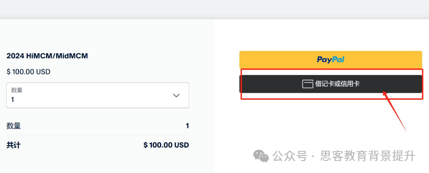Click the WeChat logo in the watermark
This screenshot has height=173, width=429.
[x=261, y=156]
